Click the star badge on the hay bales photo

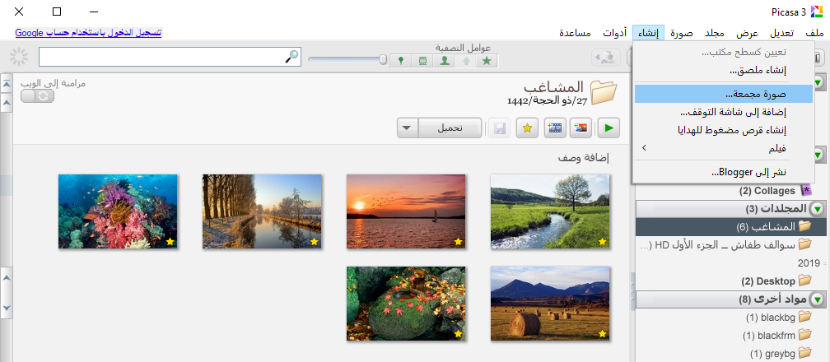(602, 333)
